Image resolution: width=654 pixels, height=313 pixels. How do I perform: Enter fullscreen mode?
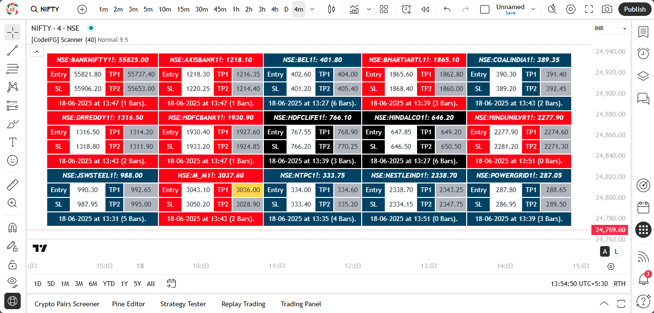(x=589, y=9)
